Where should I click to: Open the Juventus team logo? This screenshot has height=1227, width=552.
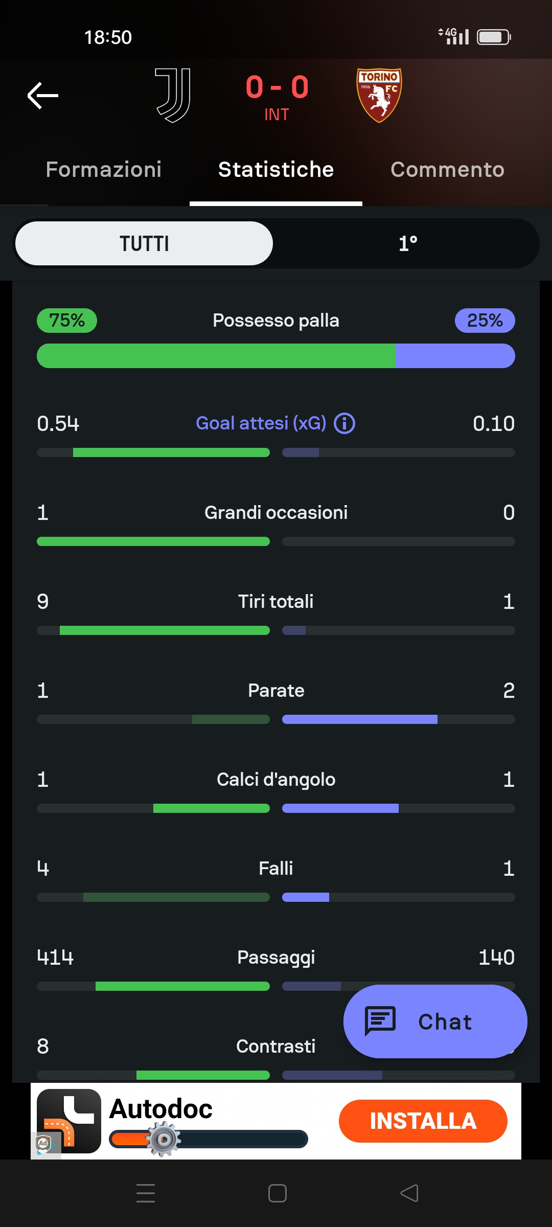point(173,96)
